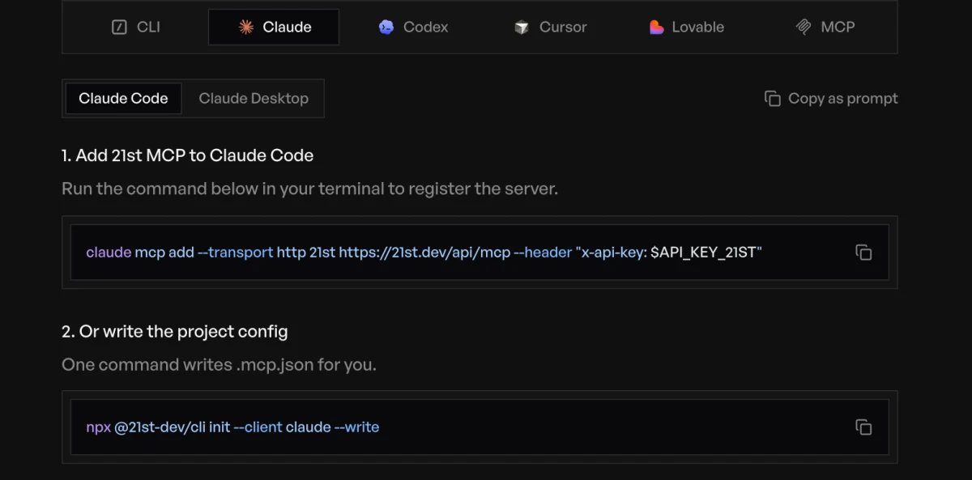Open the Codex tab

tap(413, 27)
